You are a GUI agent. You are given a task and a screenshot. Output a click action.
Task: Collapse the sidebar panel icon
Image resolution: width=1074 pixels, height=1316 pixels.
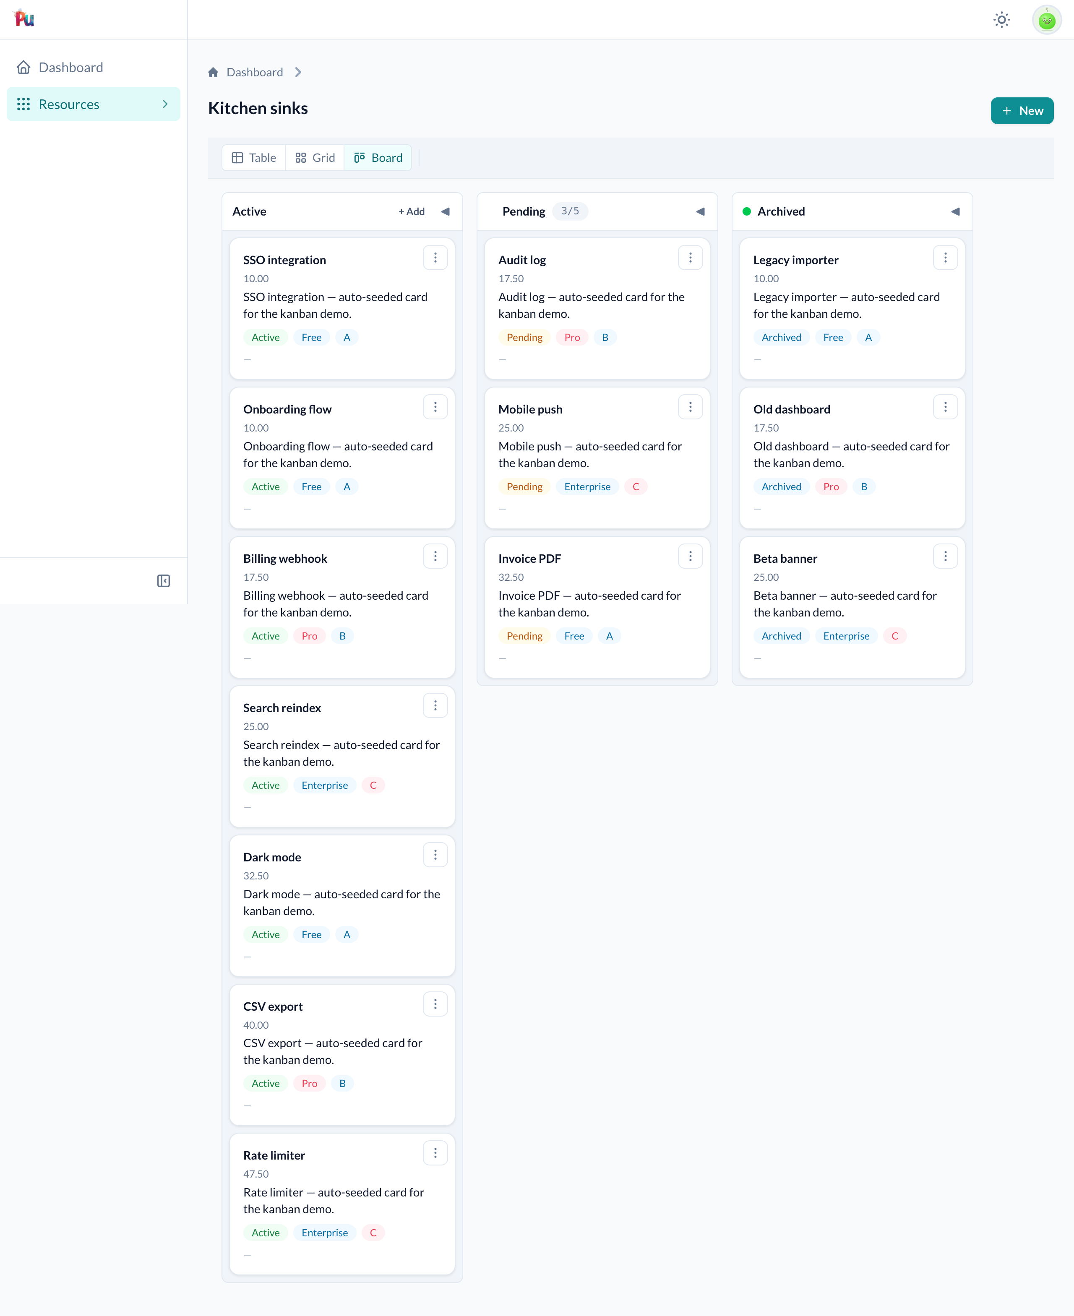tap(163, 581)
